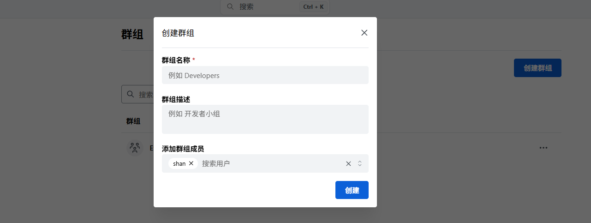The image size is (591, 223).
Task: Remove the shan member chip
Action: [x=191, y=163]
